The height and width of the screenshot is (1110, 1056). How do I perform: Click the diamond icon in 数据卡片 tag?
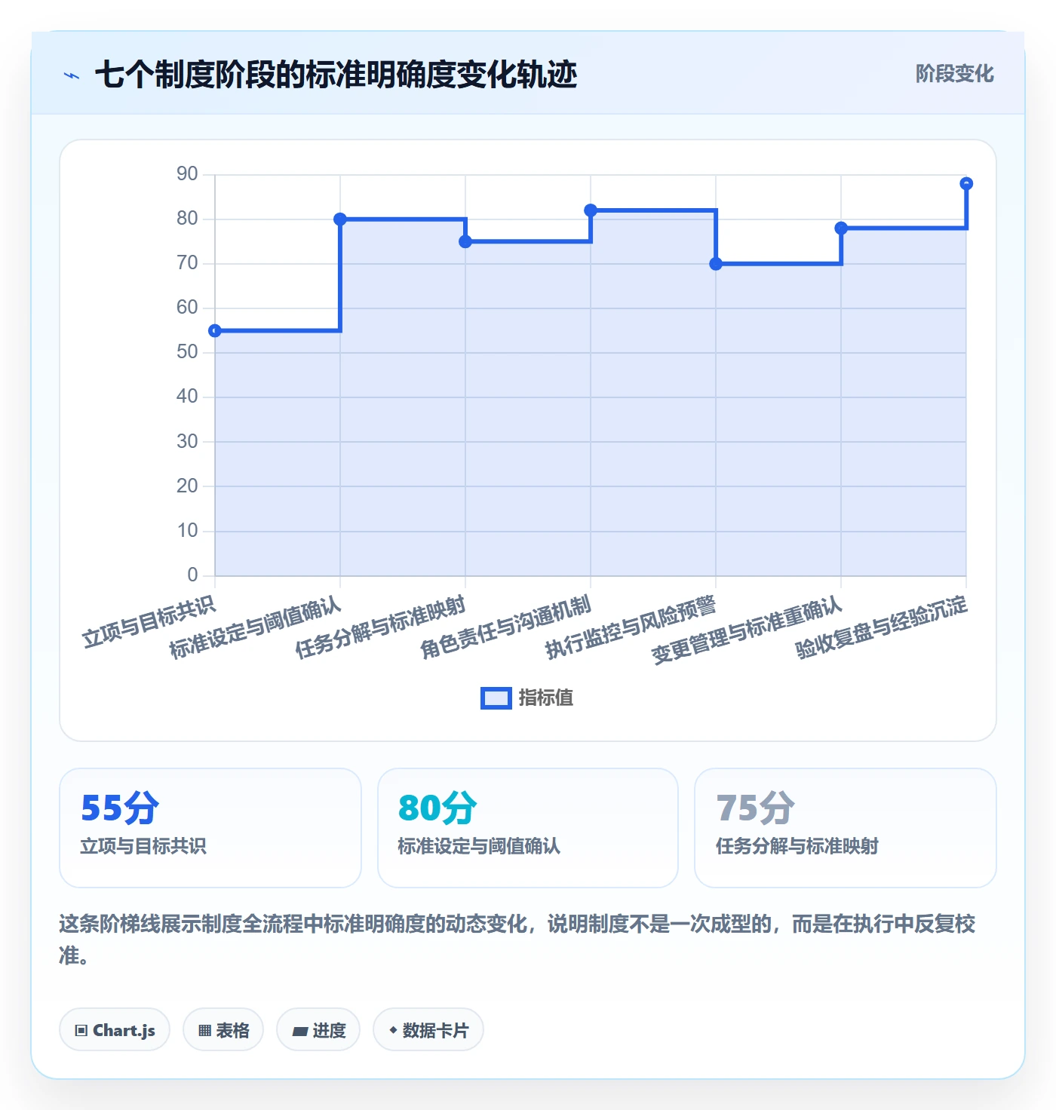pyautogui.click(x=393, y=1030)
